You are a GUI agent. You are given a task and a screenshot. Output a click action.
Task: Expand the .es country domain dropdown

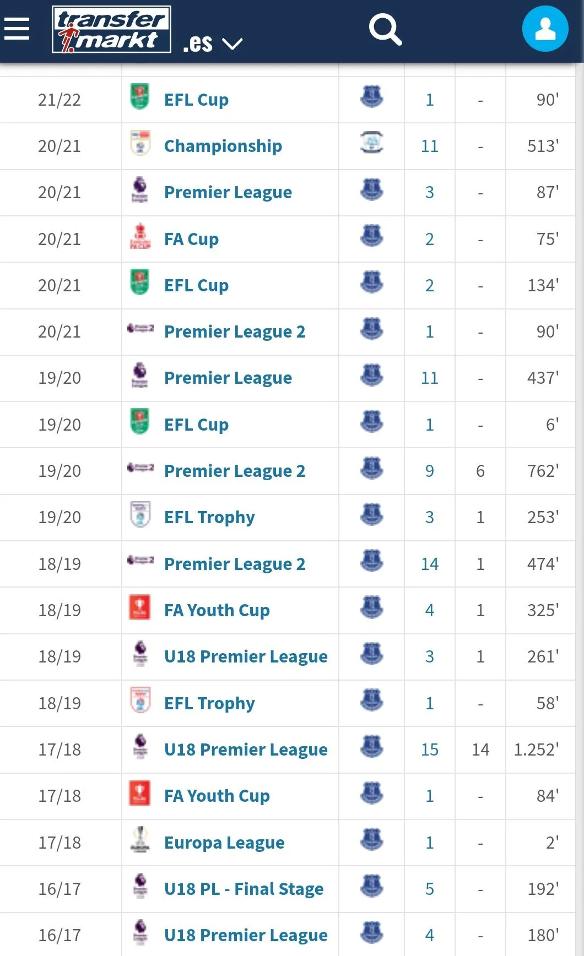click(x=213, y=43)
